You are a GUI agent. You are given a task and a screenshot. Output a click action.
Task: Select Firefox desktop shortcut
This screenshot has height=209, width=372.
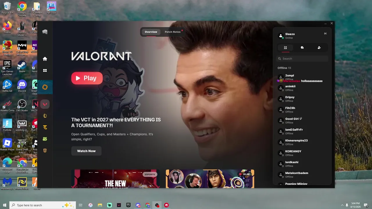point(7,27)
